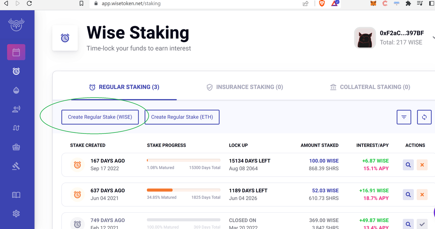
Task: Switch to Insurance Staking (0) tab
Action: click(x=245, y=87)
